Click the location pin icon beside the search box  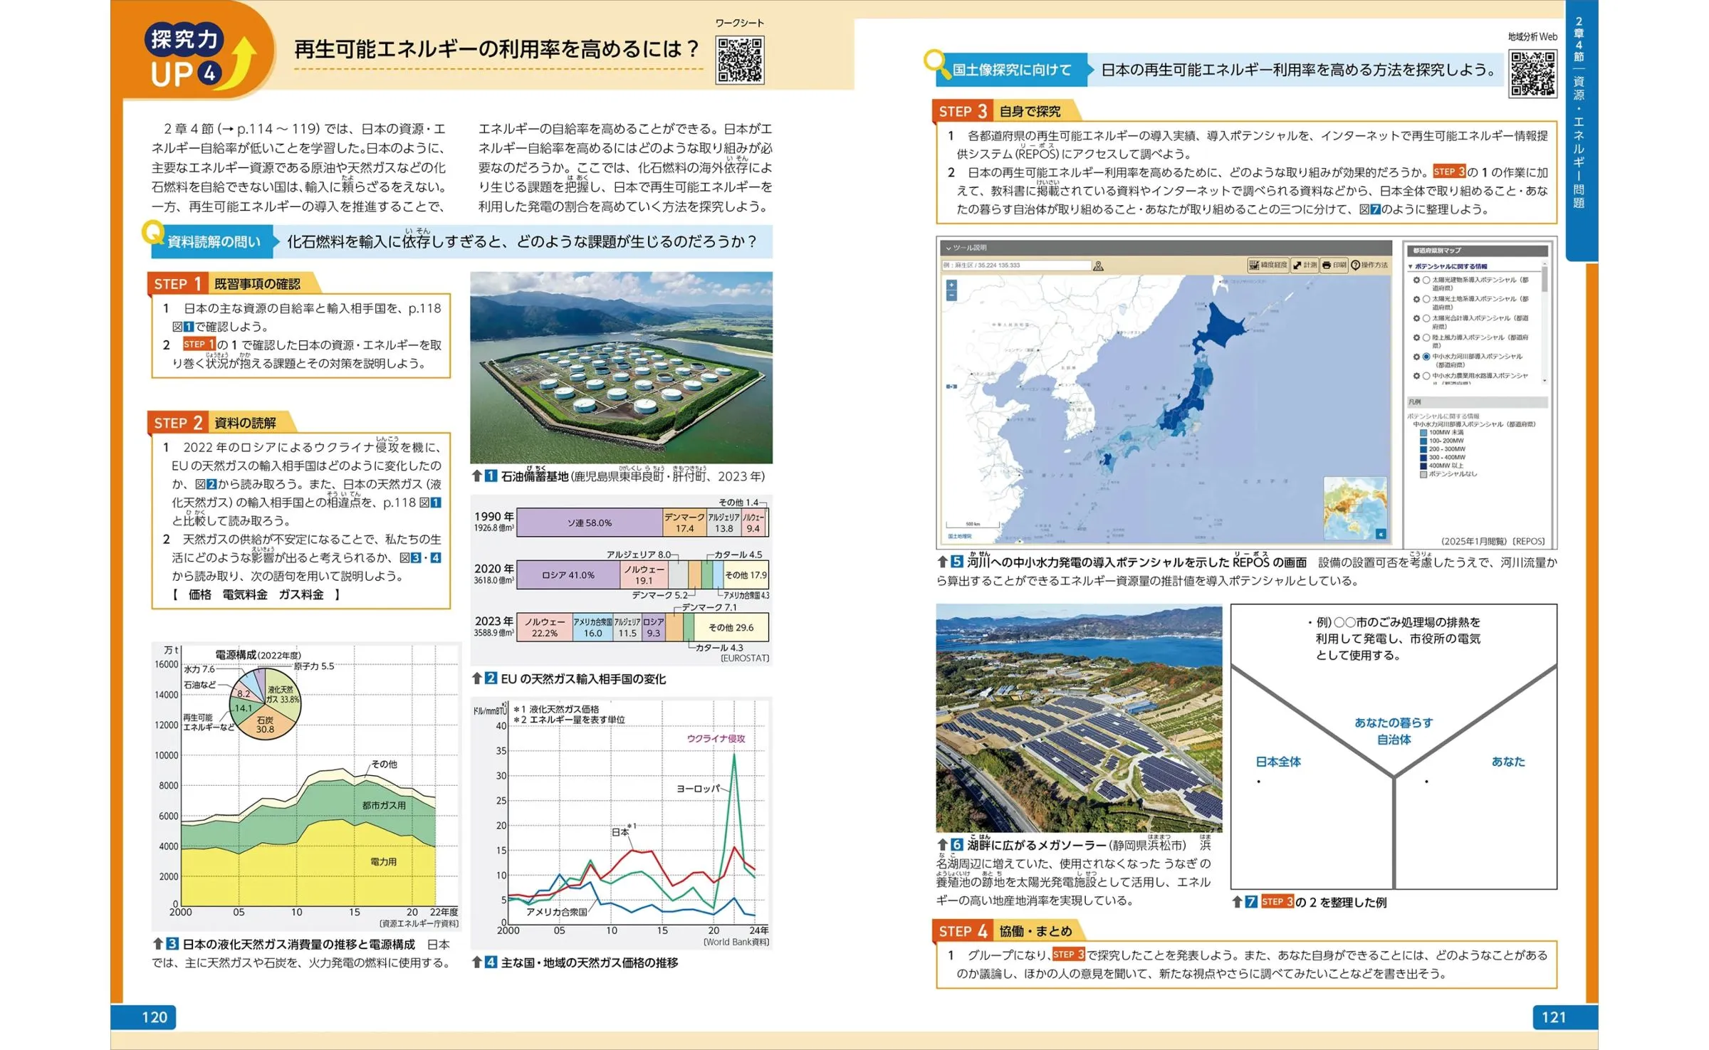1098,266
